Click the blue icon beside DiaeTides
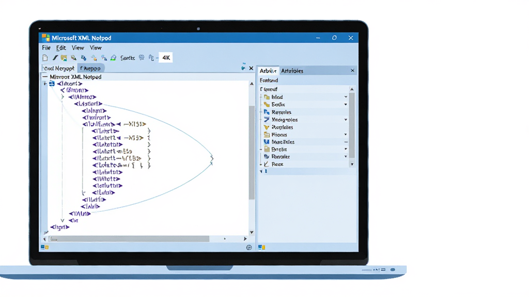The height and width of the screenshot is (297, 529). 267,142
